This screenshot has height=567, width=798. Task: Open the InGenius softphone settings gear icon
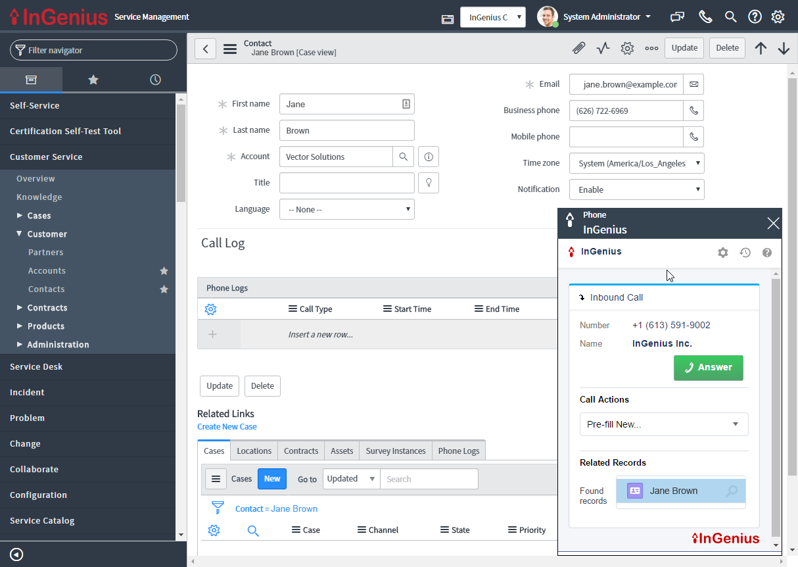pyautogui.click(x=723, y=252)
